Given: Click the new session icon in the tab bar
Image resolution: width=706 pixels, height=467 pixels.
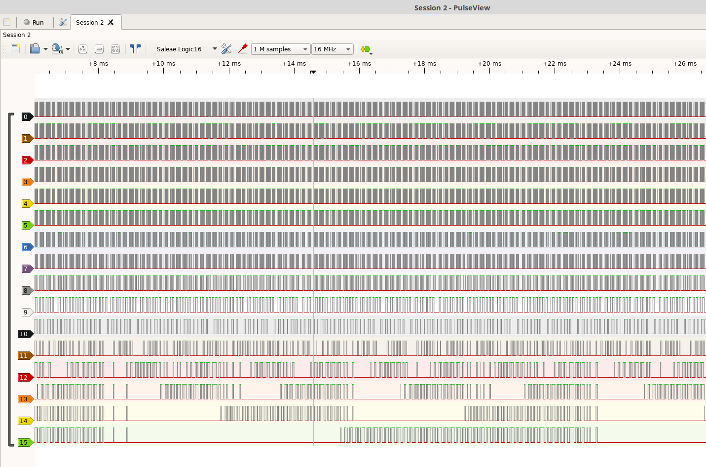Looking at the screenshot, I should point(7,22).
